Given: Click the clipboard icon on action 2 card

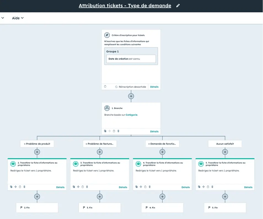Looking at the screenshot, I should click(x=20, y=187).
